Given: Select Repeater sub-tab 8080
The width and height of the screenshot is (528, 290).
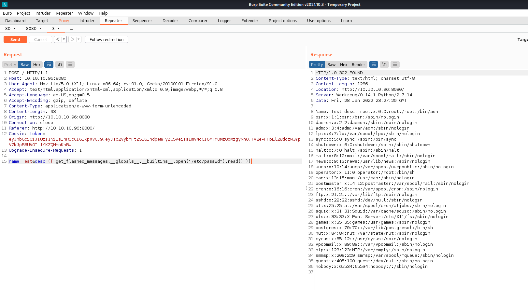Looking at the screenshot, I should (31, 29).
